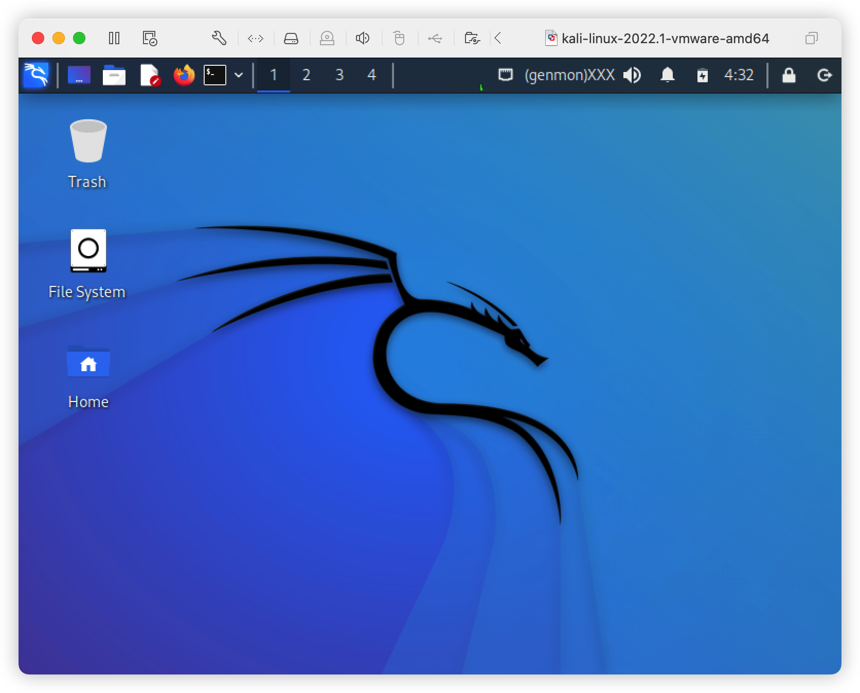Close the VMware window with red button

pyautogui.click(x=38, y=38)
